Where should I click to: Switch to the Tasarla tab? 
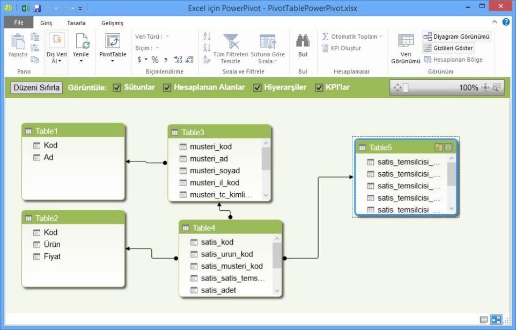[76, 23]
